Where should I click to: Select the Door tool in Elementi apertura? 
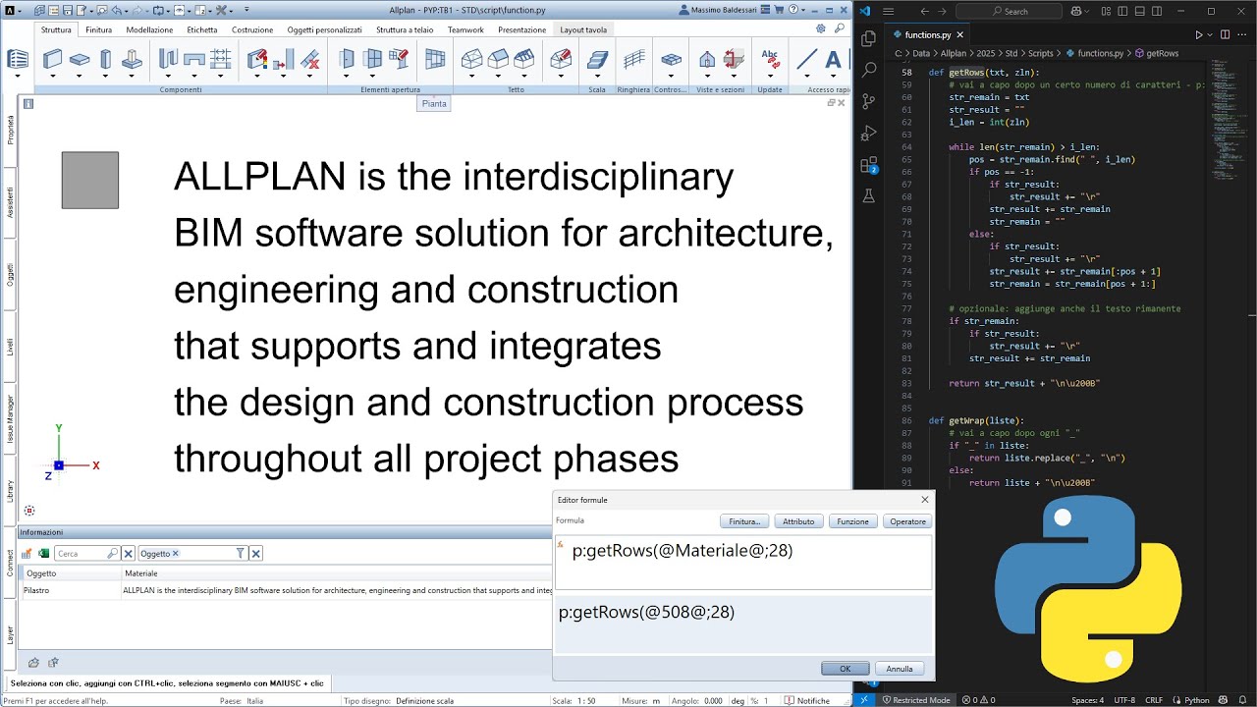pos(347,59)
